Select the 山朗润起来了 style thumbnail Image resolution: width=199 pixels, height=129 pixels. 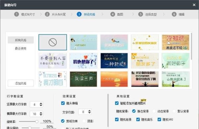pyautogui.click(x=175, y=79)
